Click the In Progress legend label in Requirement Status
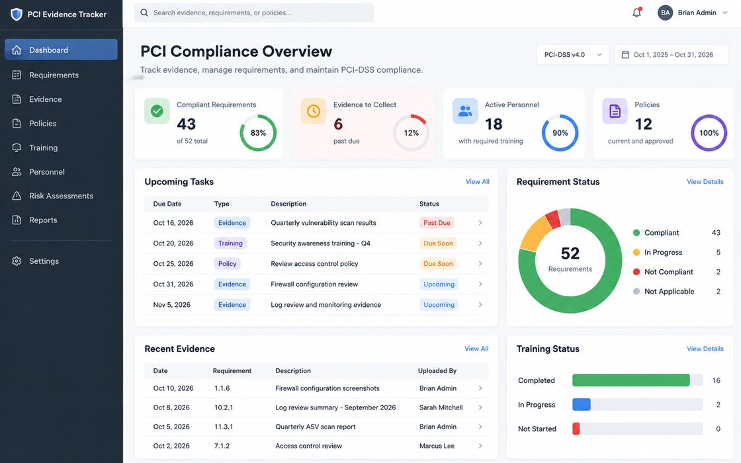Screen dimensions: 741x463 point(663,252)
